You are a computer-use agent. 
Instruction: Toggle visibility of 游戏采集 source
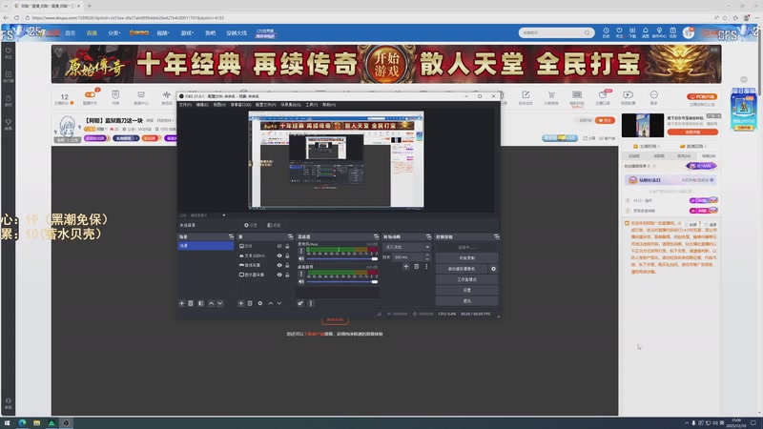click(279, 265)
